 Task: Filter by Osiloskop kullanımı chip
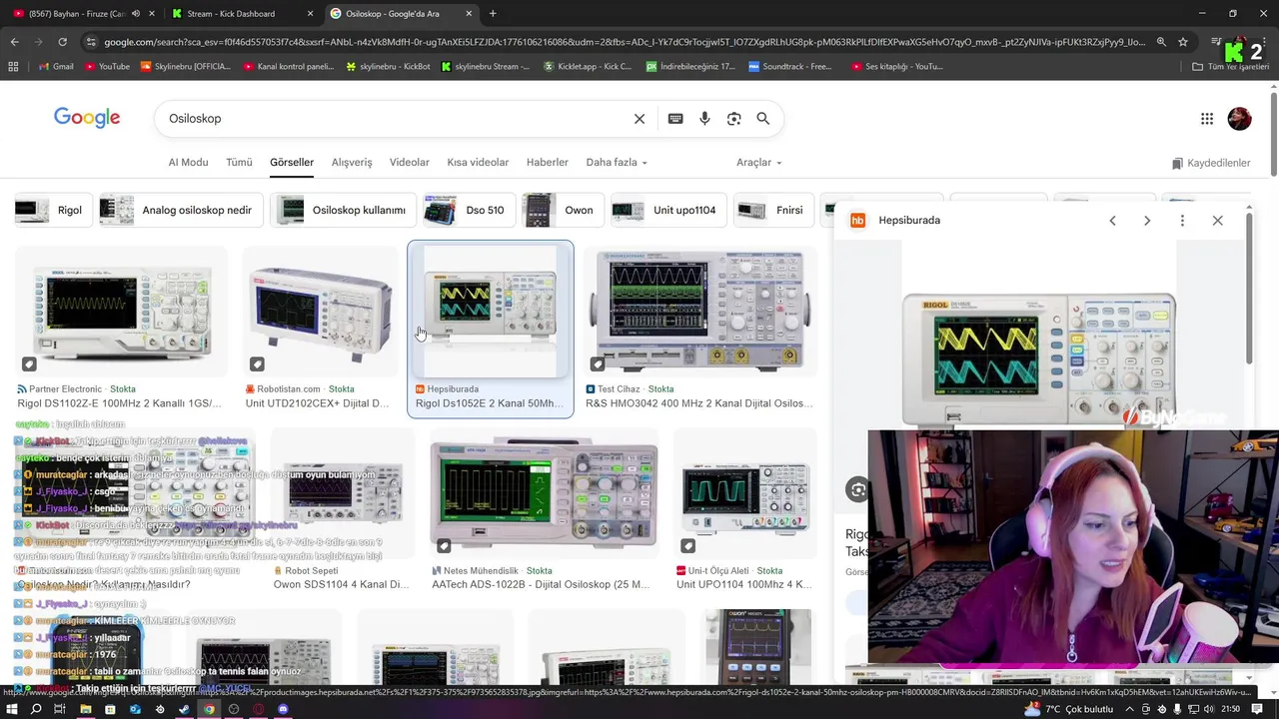click(343, 210)
